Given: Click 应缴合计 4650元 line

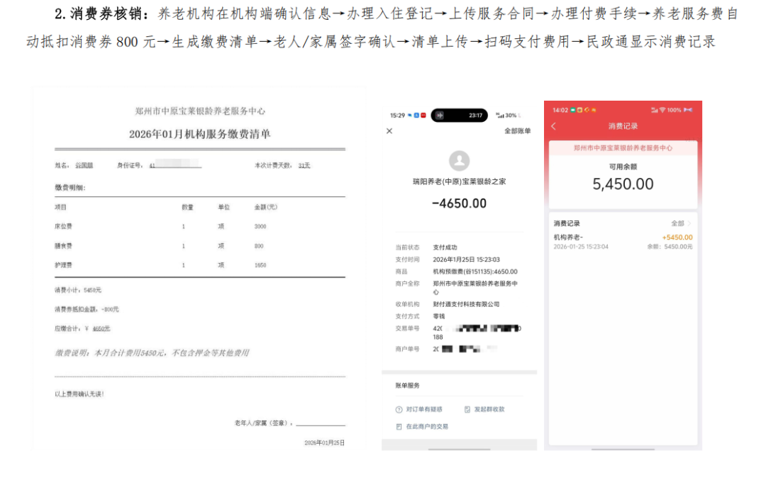Looking at the screenshot, I should click(x=82, y=329).
